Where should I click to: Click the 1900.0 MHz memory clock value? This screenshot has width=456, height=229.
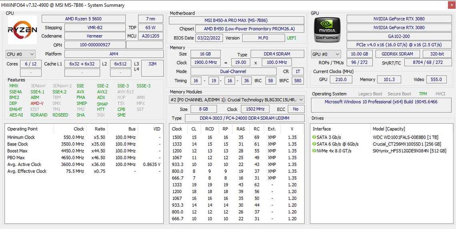click(206, 62)
